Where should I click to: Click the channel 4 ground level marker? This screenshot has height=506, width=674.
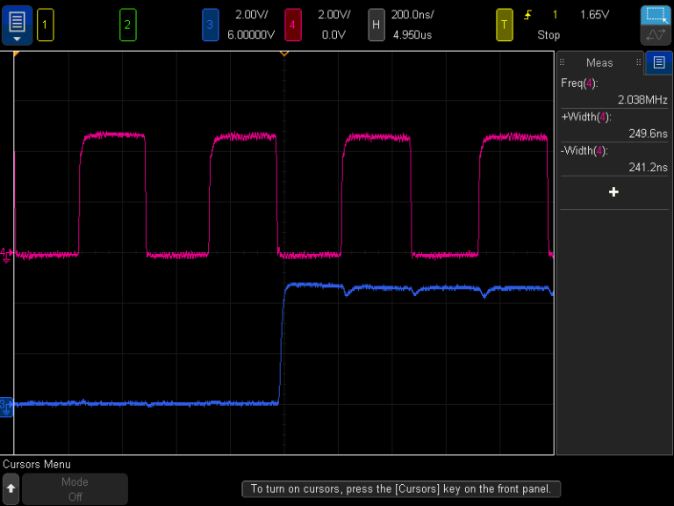click(x=6, y=255)
